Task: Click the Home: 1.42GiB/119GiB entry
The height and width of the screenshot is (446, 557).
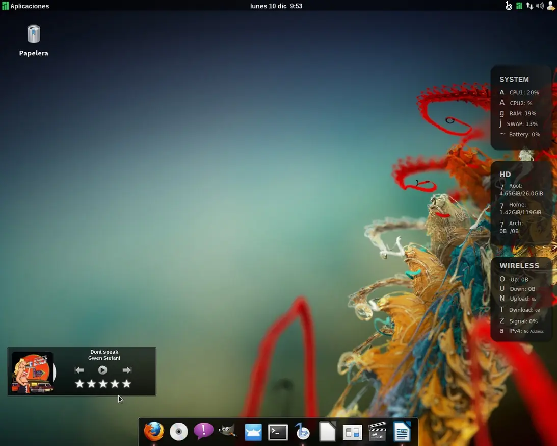Action: click(520, 208)
